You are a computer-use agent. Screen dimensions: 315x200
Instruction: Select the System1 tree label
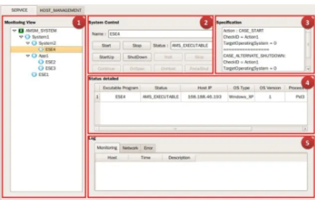[x=40, y=37]
